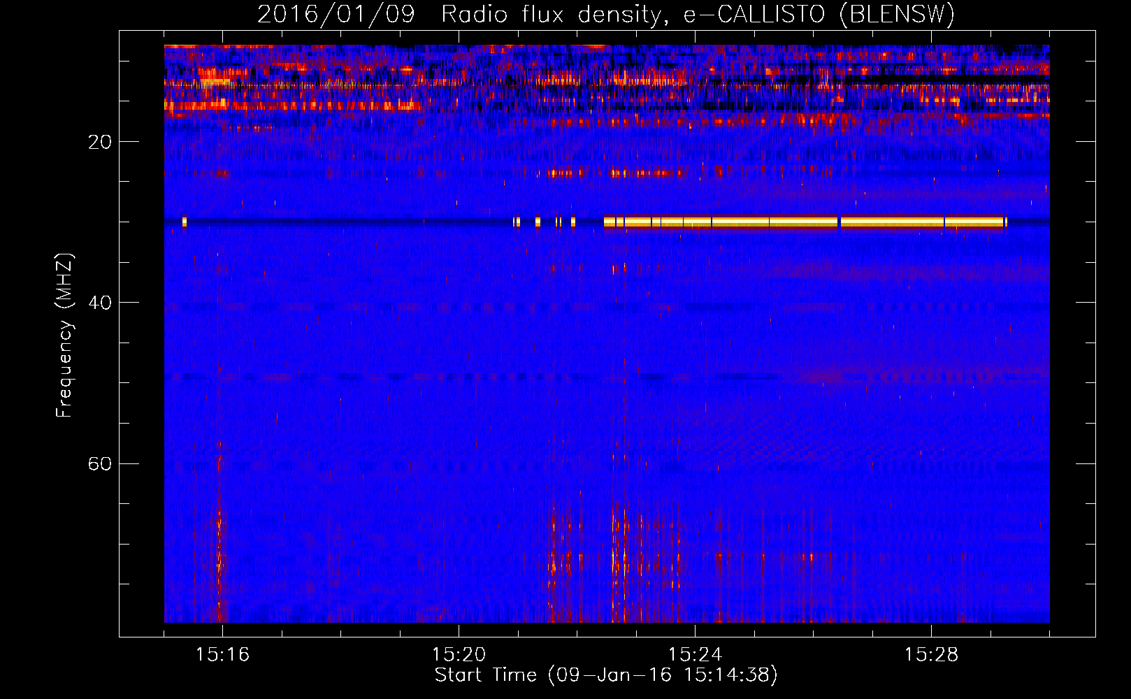Click the plot title '2016/01/09 Radio flux density'
This screenshot has height=699, width=1131.
point(605,14)
